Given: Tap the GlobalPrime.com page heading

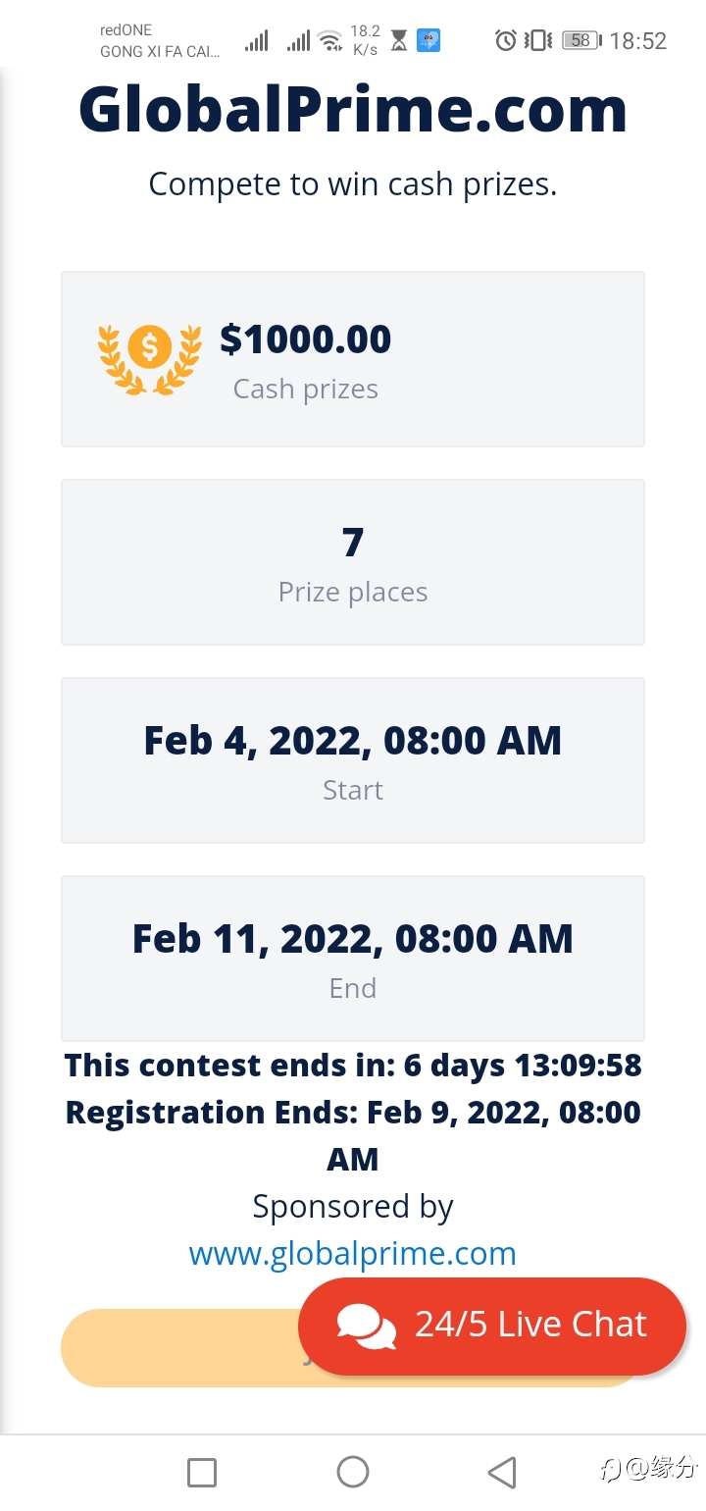Looking at the screenshot, I should [x=353, y=109].
